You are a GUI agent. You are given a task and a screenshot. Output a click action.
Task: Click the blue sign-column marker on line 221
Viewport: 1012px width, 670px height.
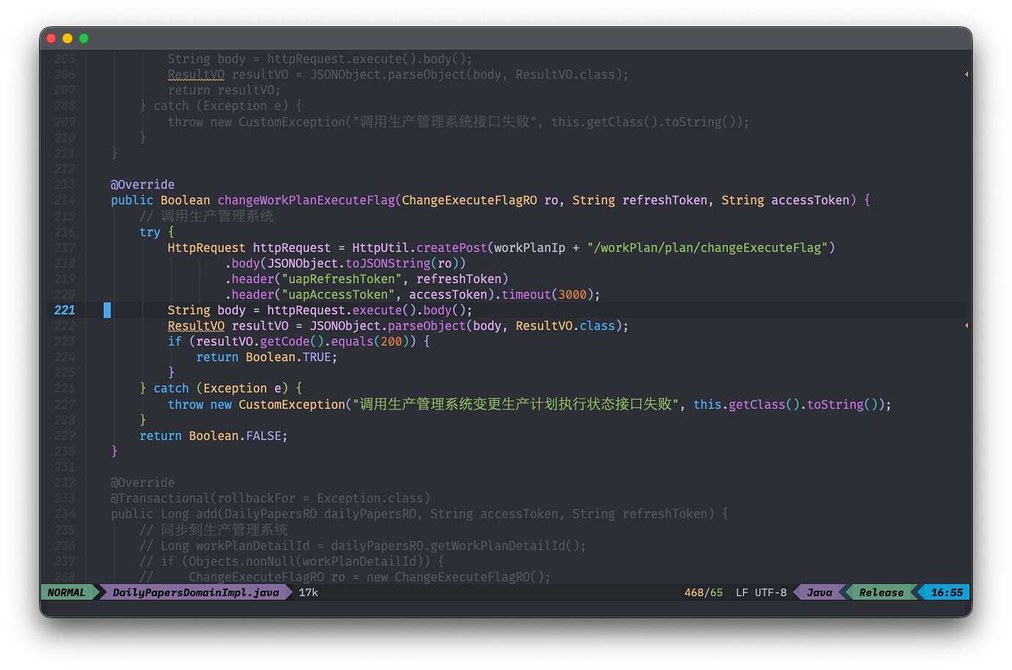(107, 309)
